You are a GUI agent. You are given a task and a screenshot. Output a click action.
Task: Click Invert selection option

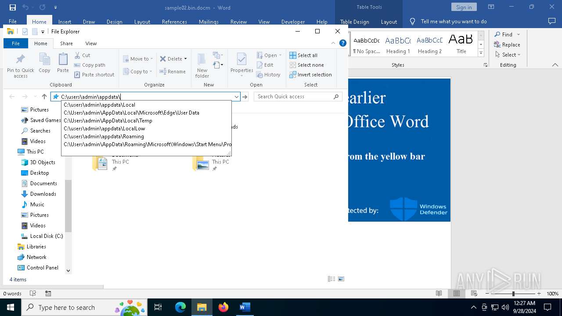coord(310,75)
